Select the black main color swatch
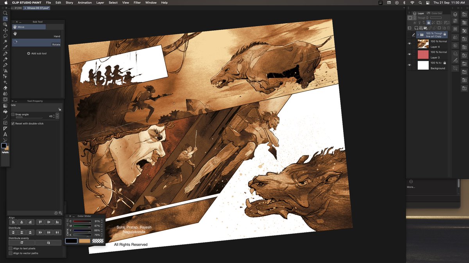The image size is (469, 263). pyautogui.click(x=71, y=241)
